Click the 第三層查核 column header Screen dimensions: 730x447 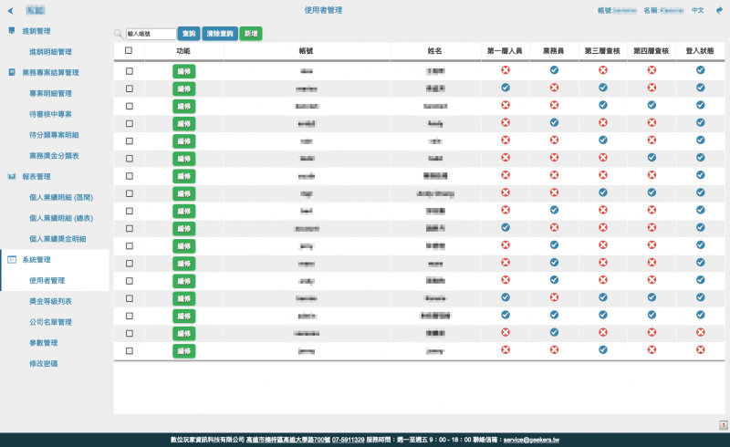602,51
